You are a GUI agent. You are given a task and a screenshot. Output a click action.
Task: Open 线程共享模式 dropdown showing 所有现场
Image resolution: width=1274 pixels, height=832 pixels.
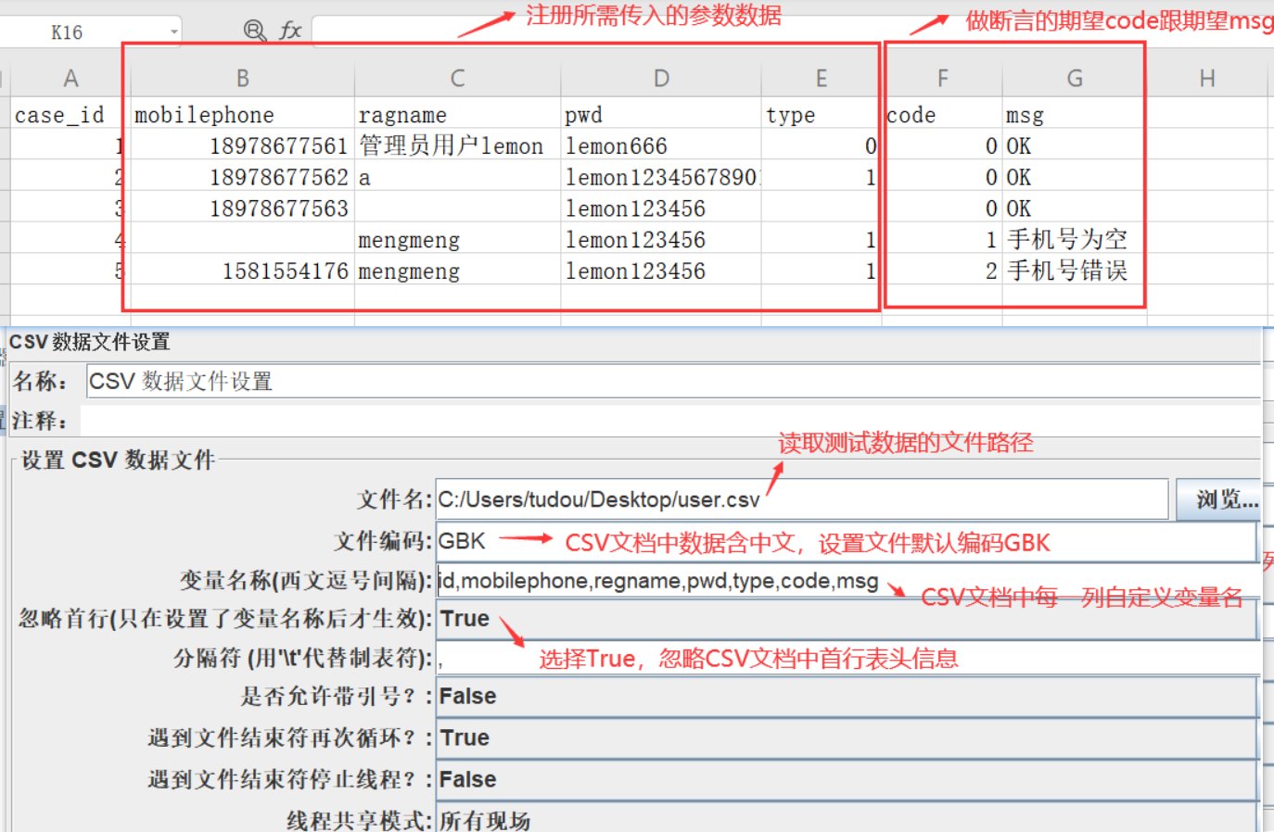(x=846, y=819)
